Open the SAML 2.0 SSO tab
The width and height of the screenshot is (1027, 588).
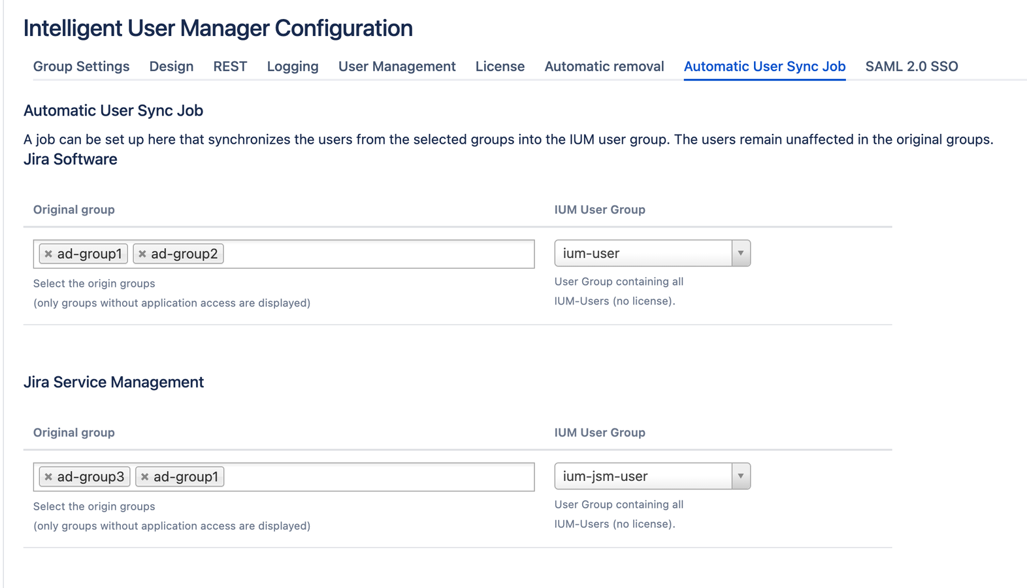click(x=911, y=67)
